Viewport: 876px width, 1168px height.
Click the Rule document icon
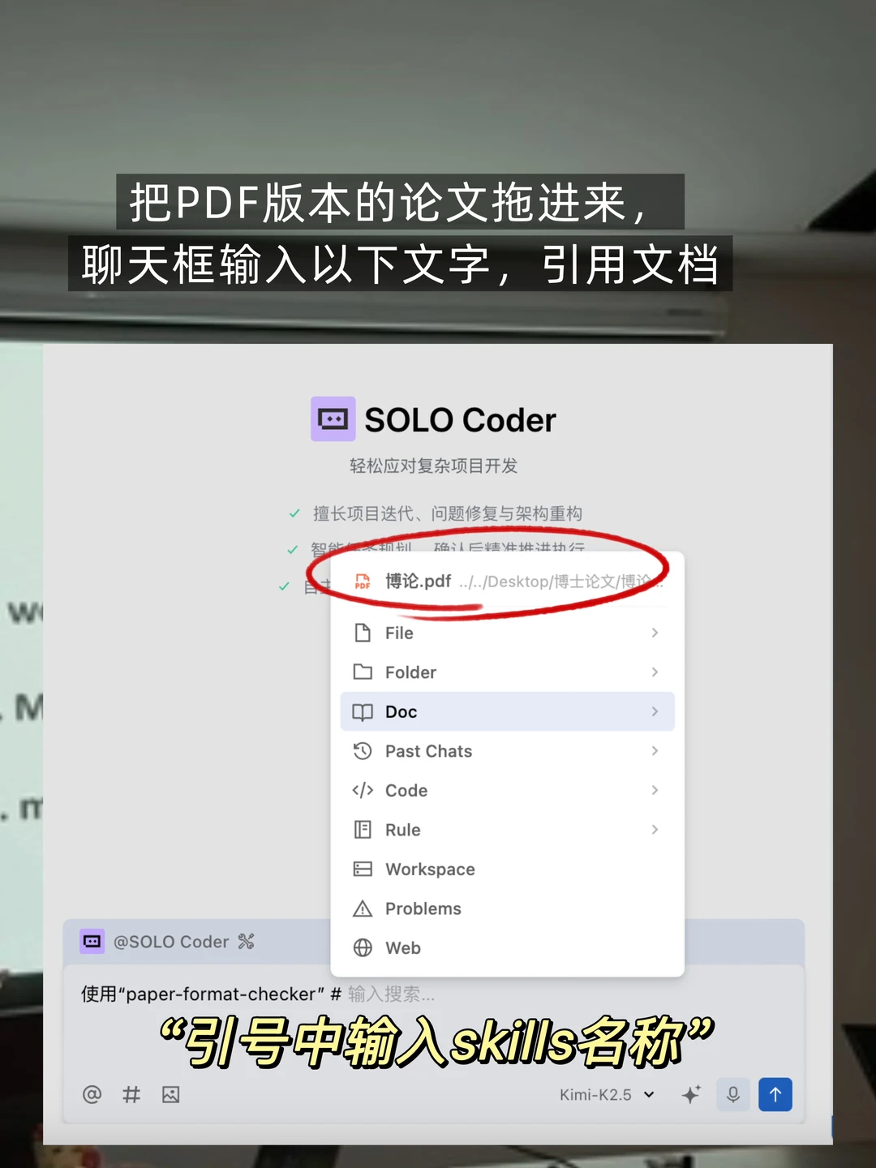pos(363,830)
